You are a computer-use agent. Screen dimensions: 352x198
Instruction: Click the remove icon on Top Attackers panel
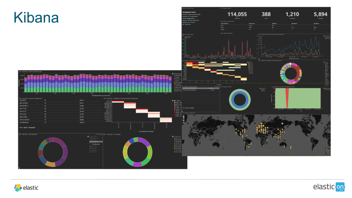pyautogui.click(x=102, y=134)
